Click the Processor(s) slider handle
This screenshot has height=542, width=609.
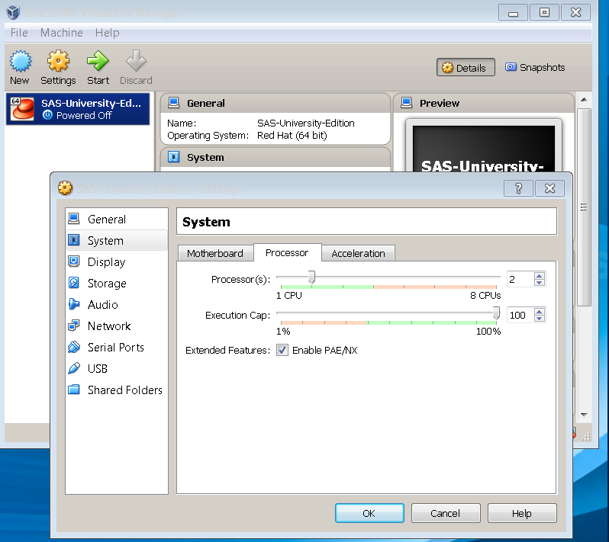pos(311,277)
